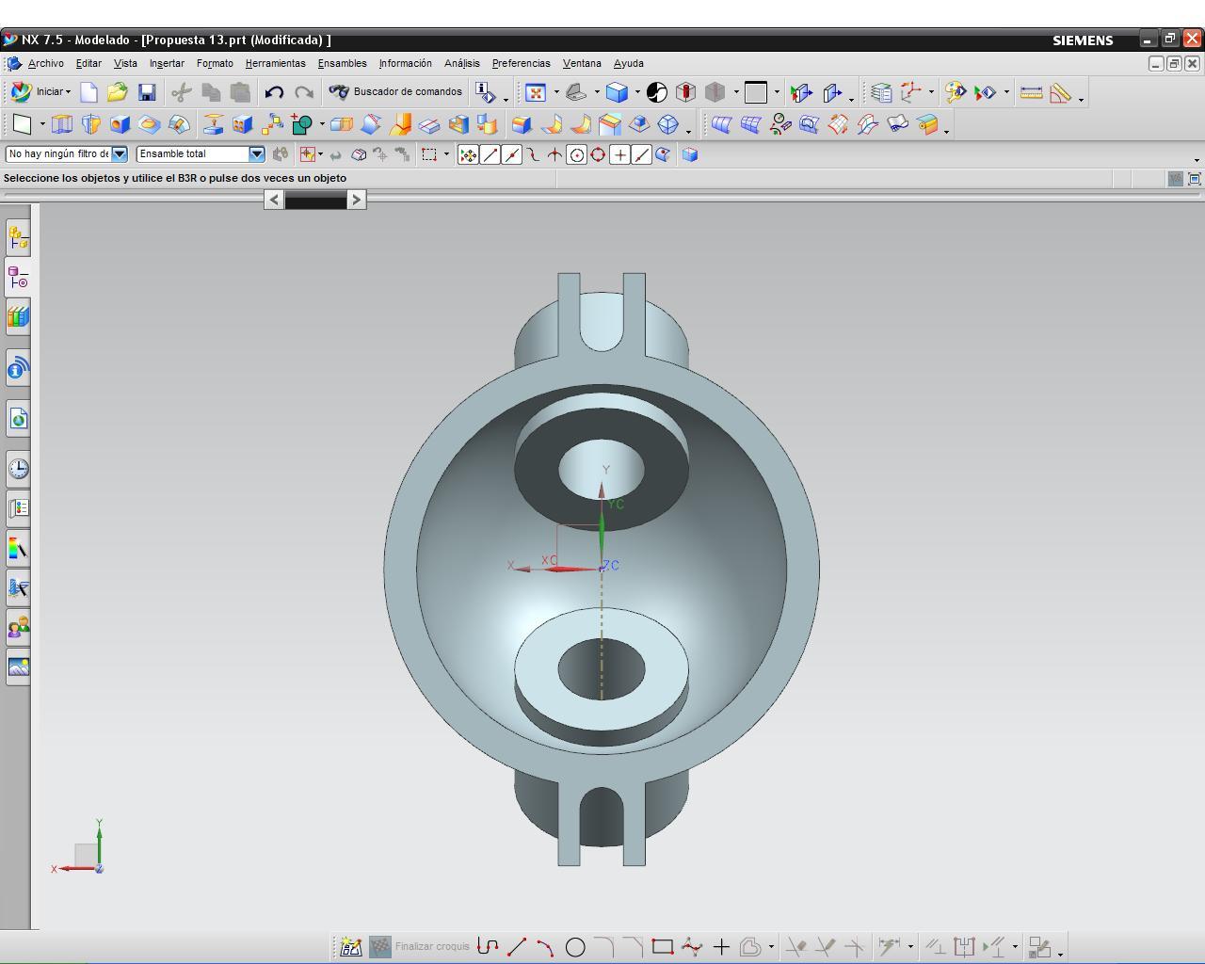The image size is (1205, 964).
Task: Select the Arc sketch tool
Action: [x=545, y=947]
